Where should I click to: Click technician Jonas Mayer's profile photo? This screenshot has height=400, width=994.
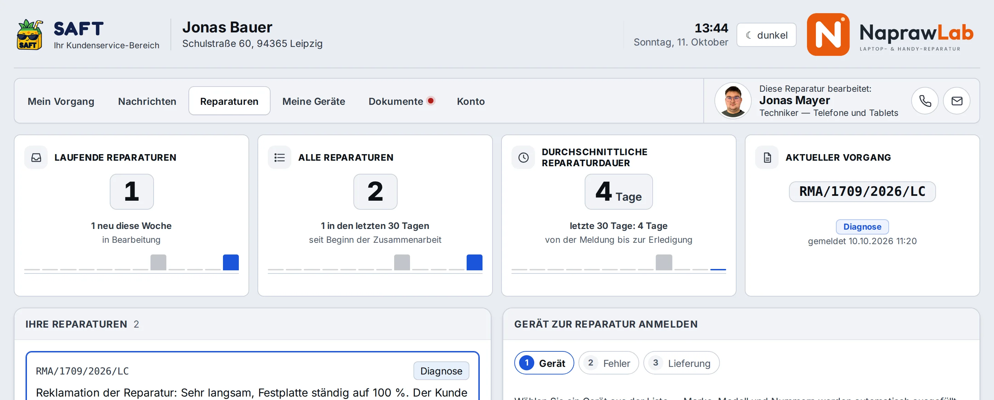coord(732,101)
